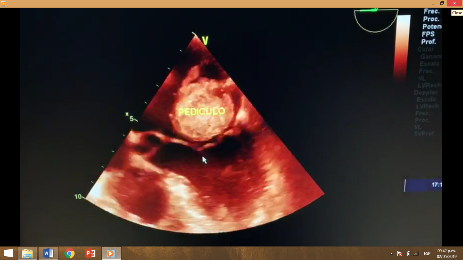Click the media player icon in title bar

[3, 3]
